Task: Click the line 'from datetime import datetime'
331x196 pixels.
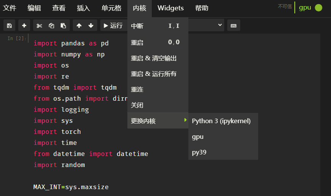Action: point(91,154)
